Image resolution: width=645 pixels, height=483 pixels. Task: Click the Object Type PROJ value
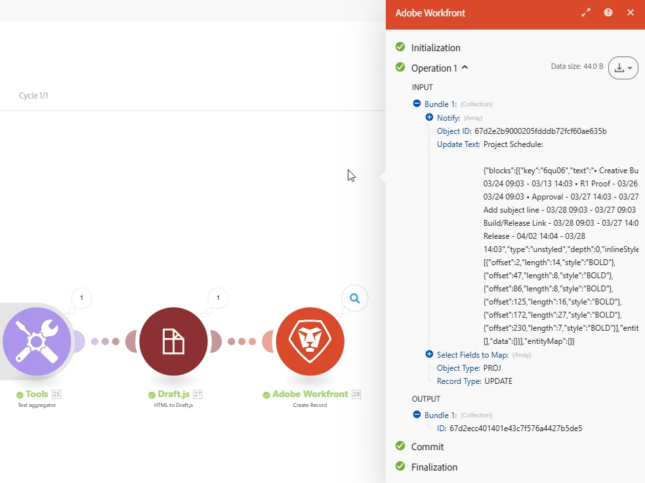(x=492, y=368)
